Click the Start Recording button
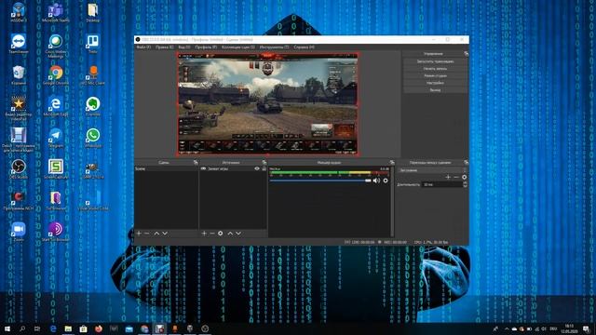Image resolution: width=596 pixels, height=335 pixels. [x=435, y=69]
